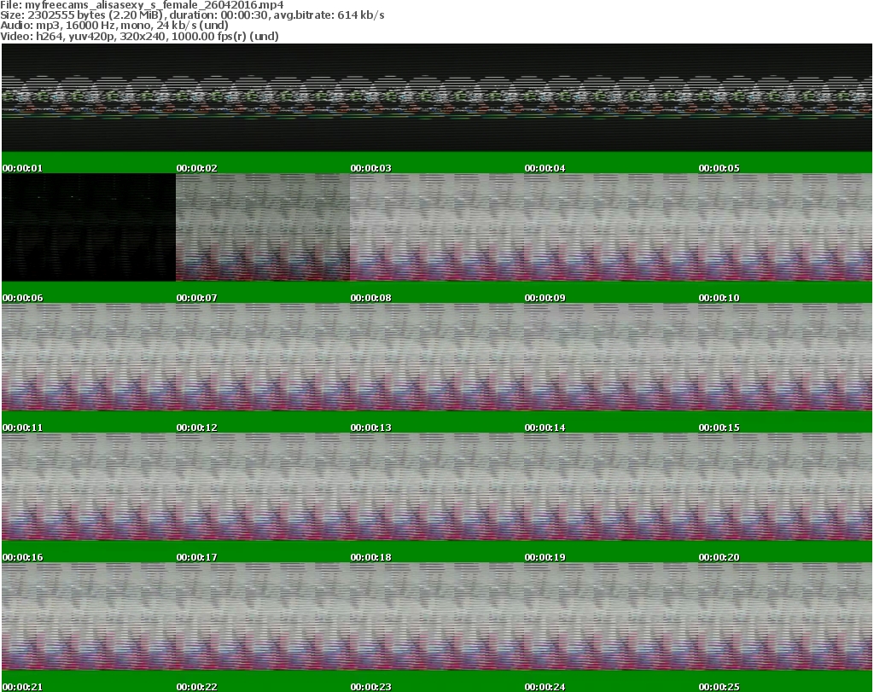Image resolution: width=874 pixels, height=692 pixels.
Task: Click the 00:00:08 timestamp label
Action: [x=370, y=298]
